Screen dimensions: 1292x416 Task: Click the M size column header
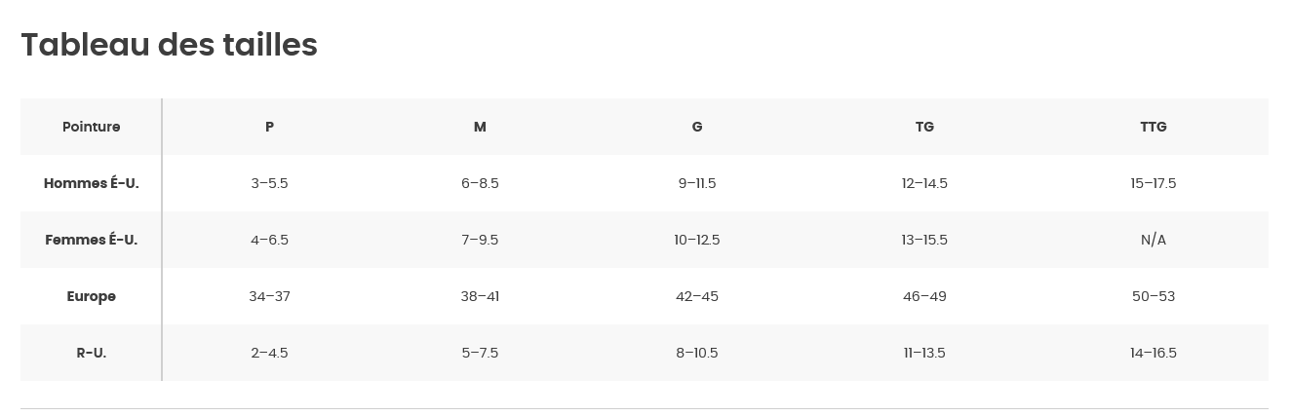click(480, 127)
